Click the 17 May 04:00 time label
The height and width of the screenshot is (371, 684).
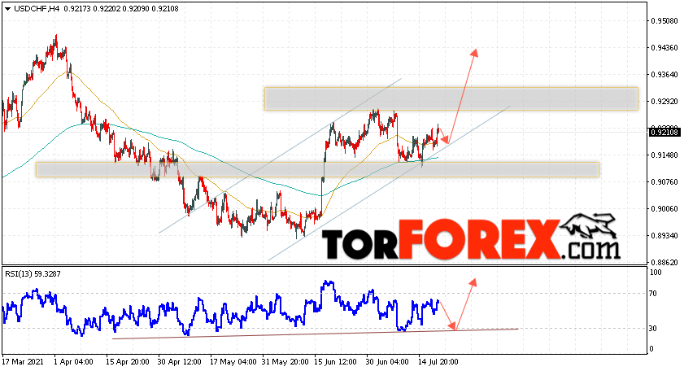pos(233,362)
